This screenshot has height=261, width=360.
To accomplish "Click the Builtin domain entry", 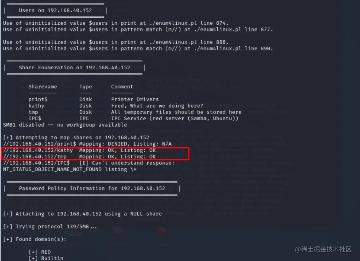I will point(46,258).
